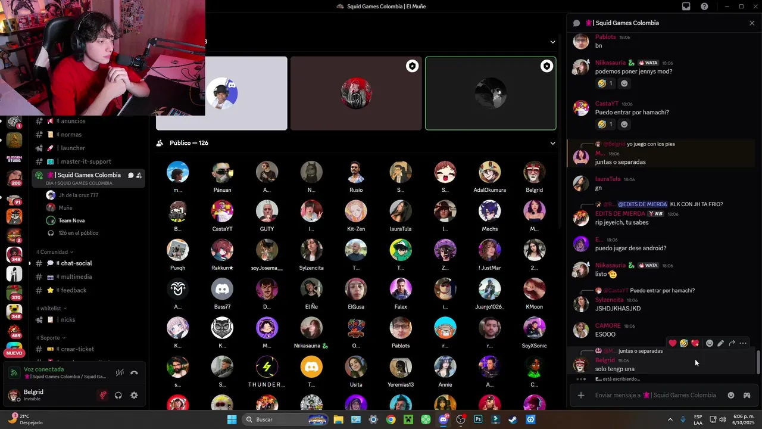This screenshot has width=762, height=429.
Task: Collapse the Soporte channel category
Action: click(50, 338)
